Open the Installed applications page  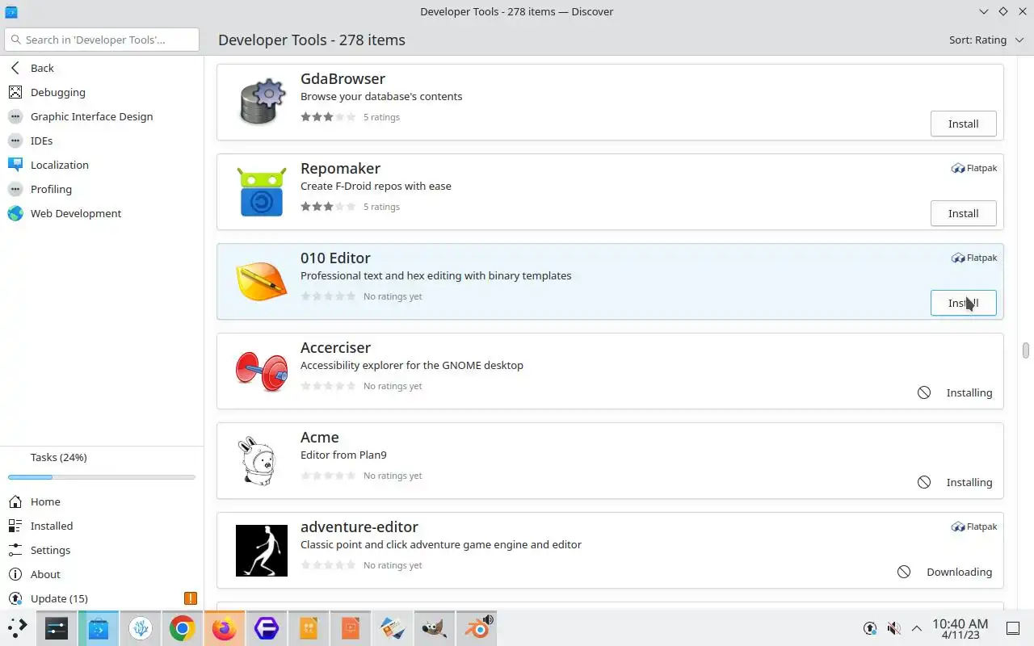click(x=102, y=526)
